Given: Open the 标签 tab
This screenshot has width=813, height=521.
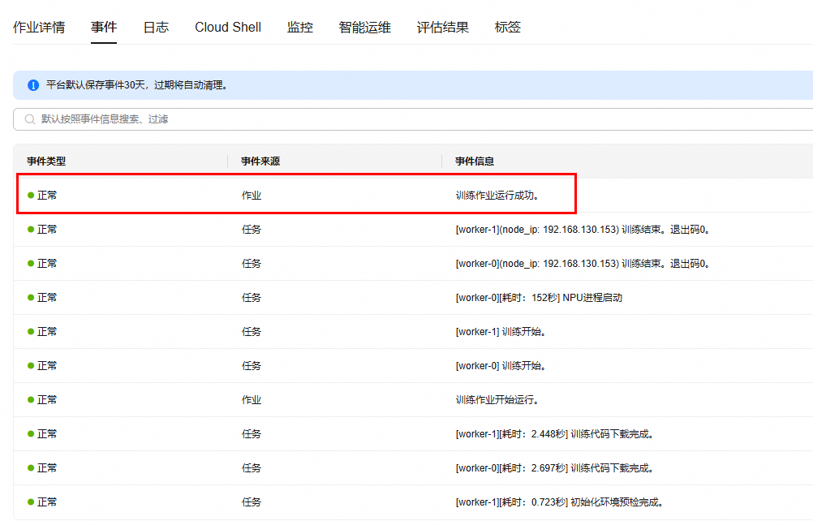Looking at the screenshot, I should click(x=508, y=28).
